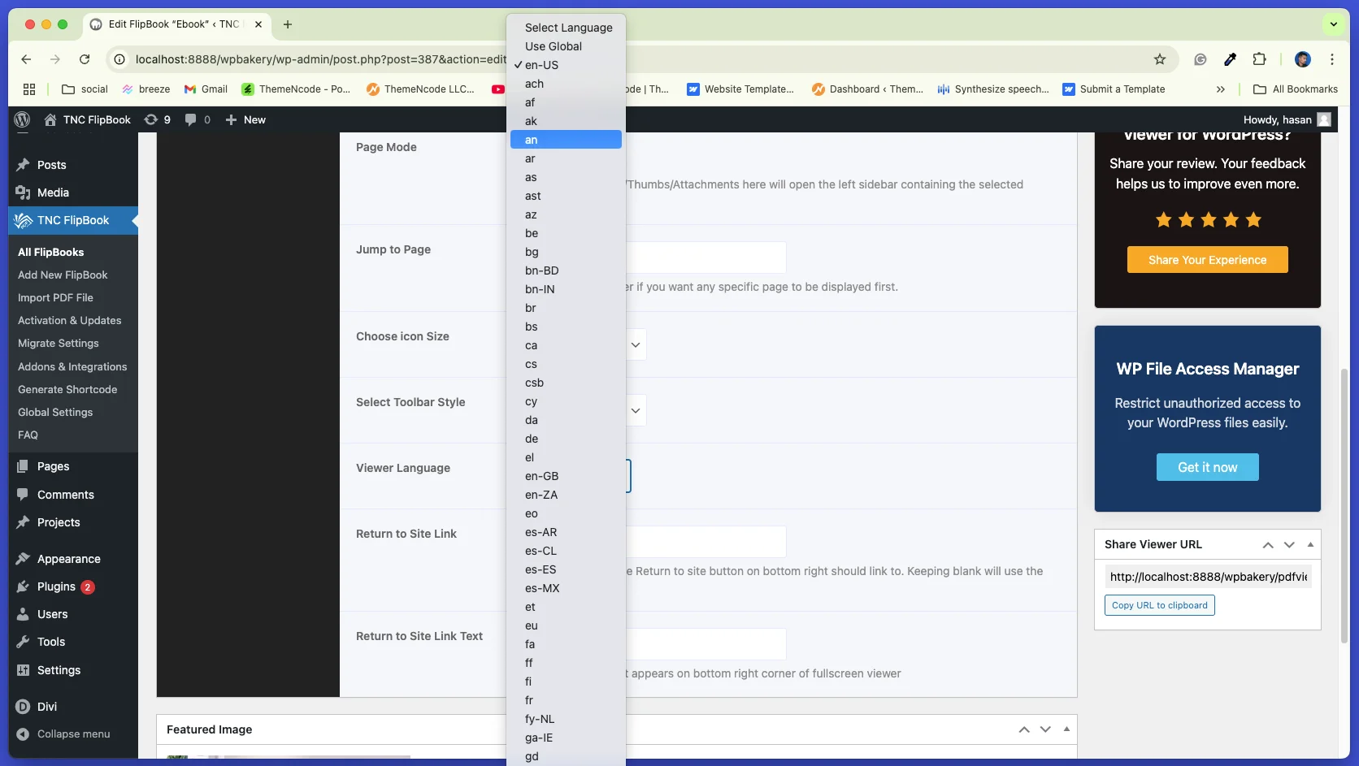Collapse the Share Viewer URL panel
The image size is (1359, 766).
1310,544
